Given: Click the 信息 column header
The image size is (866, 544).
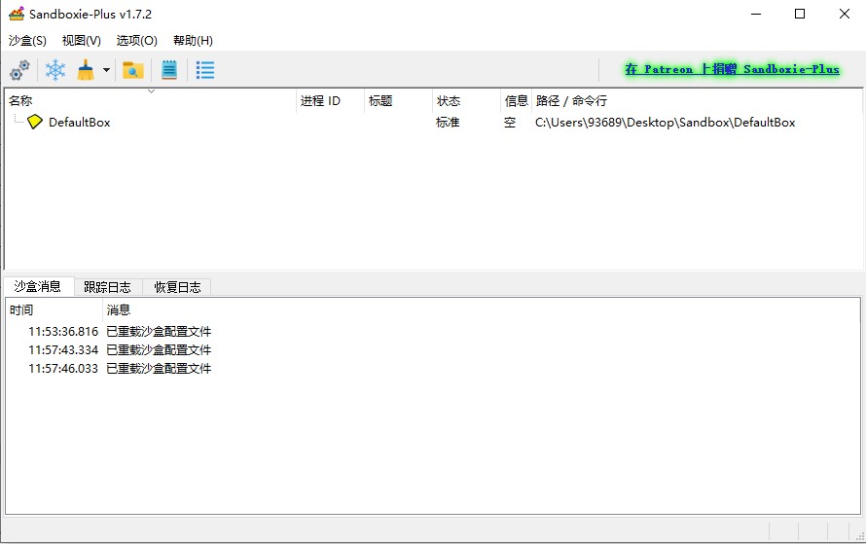Looking at the screenshot, I should click(x=516, y=101).
